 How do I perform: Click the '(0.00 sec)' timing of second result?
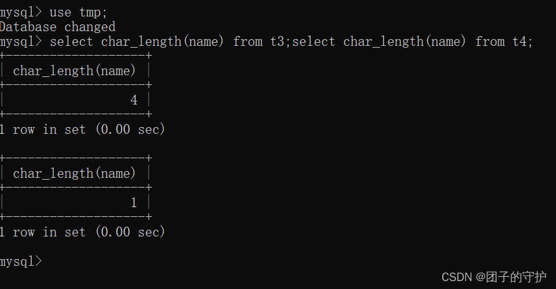click(x=130, y=232)
